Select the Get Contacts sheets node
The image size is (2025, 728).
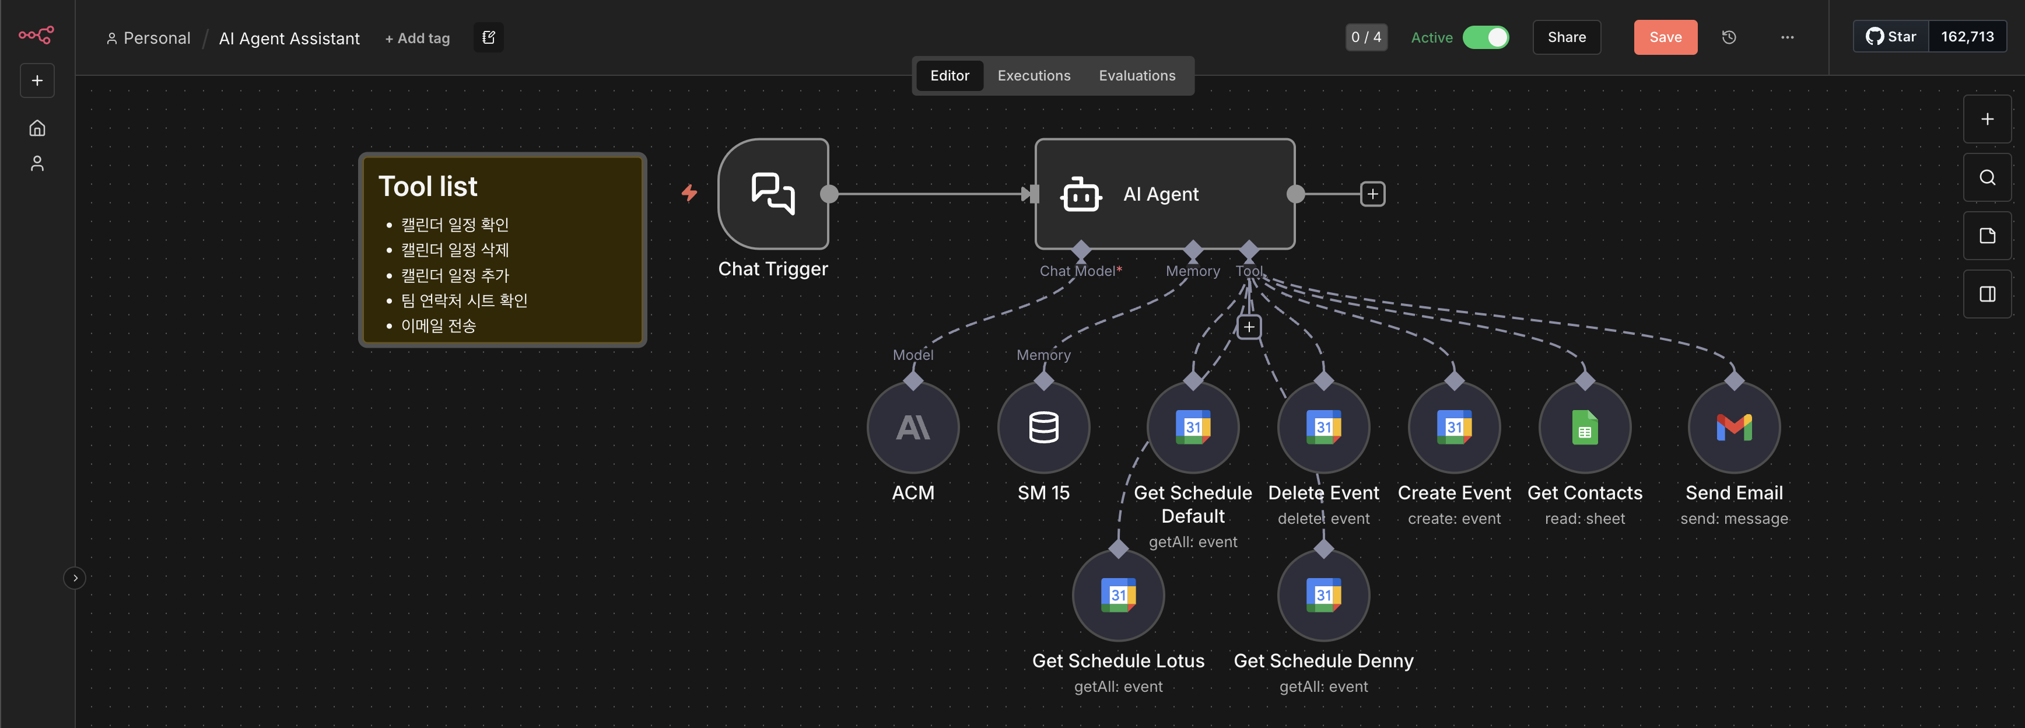(1585, 427)
